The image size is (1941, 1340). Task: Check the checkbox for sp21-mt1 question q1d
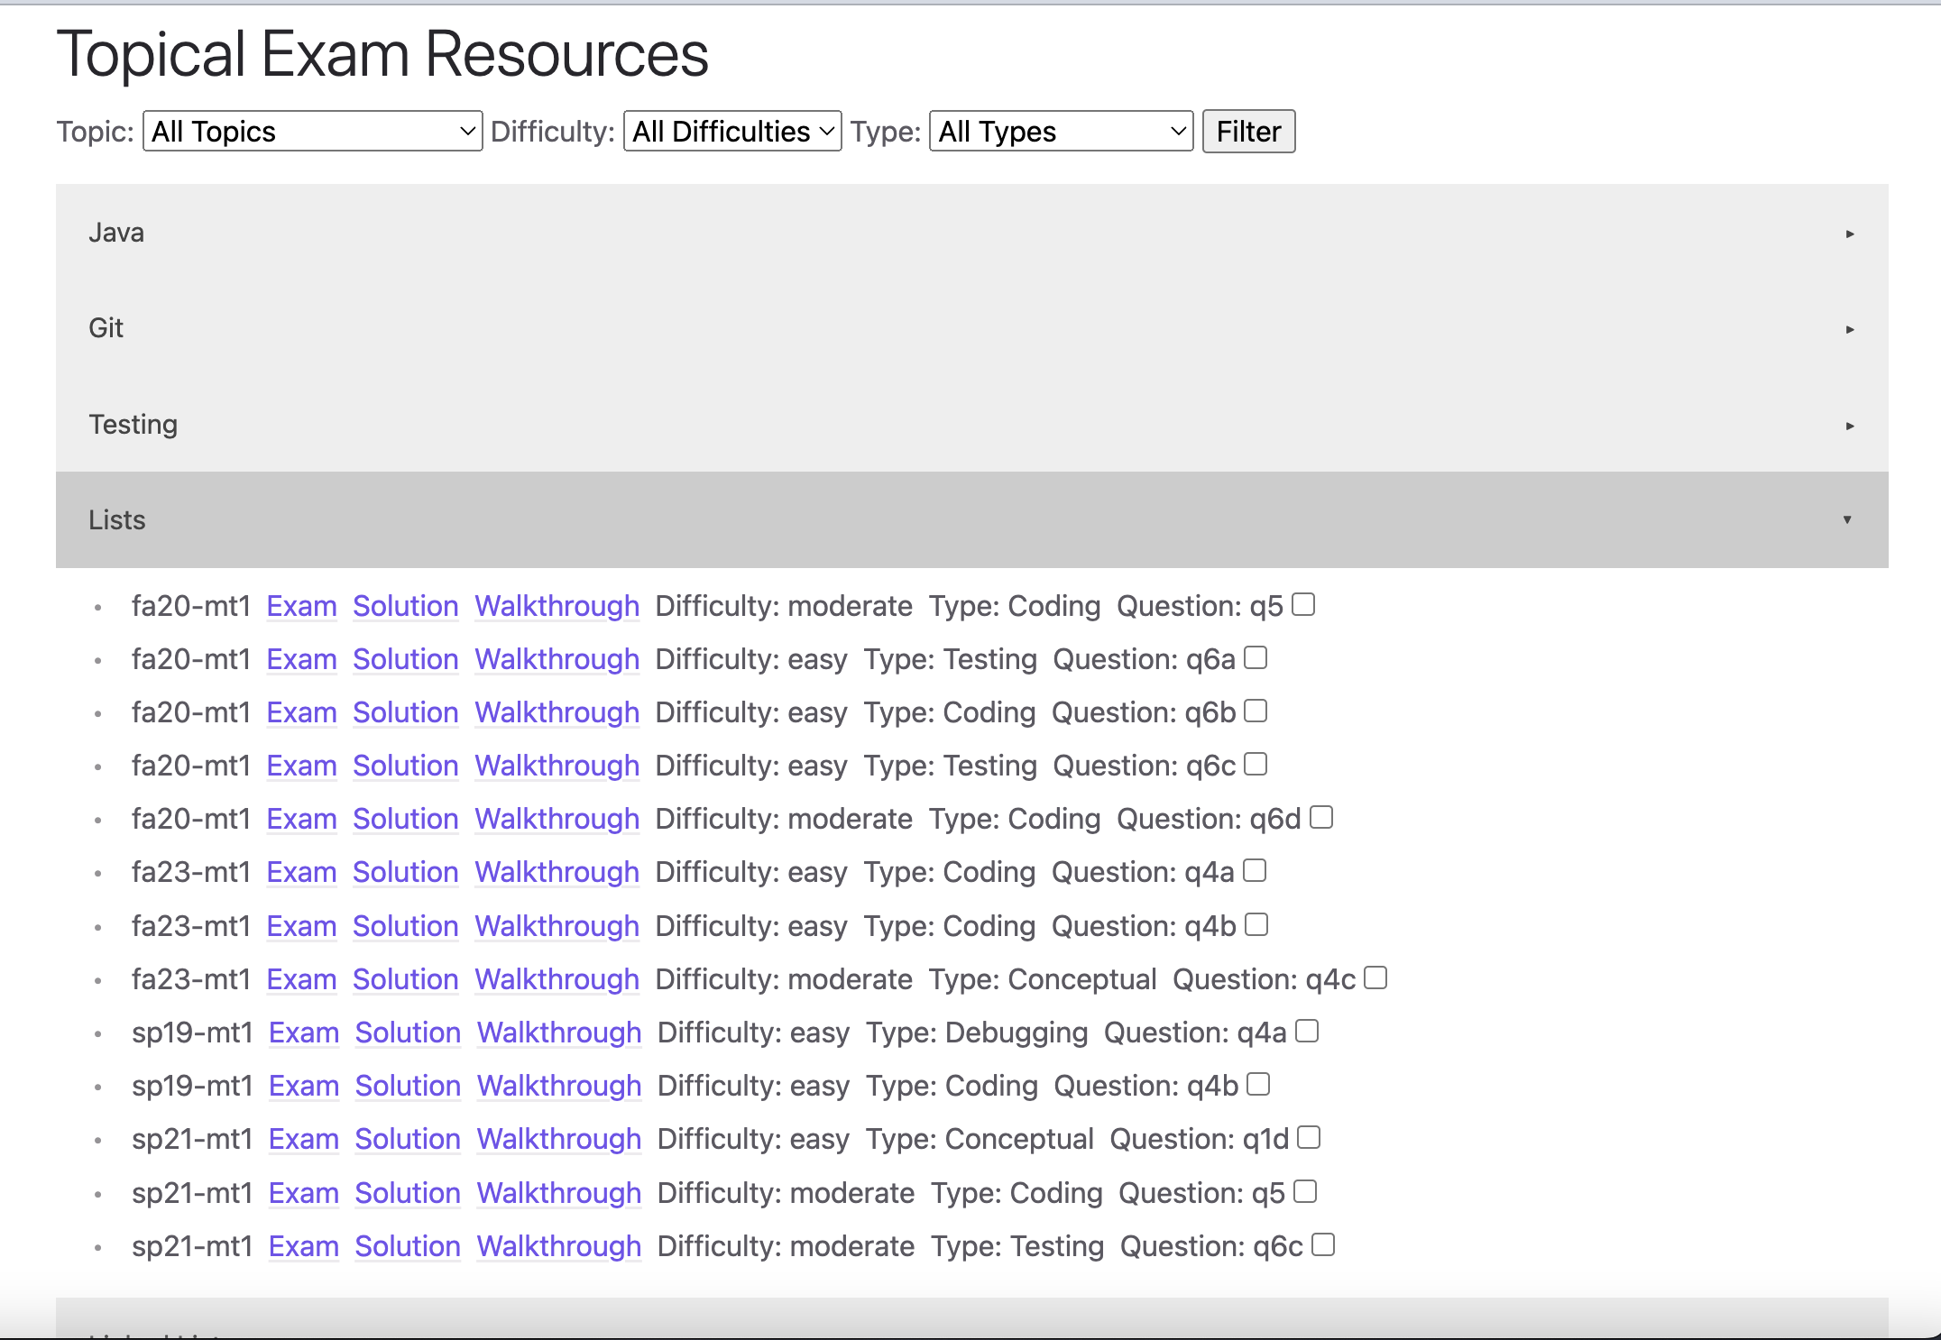coord(1307,1137)
